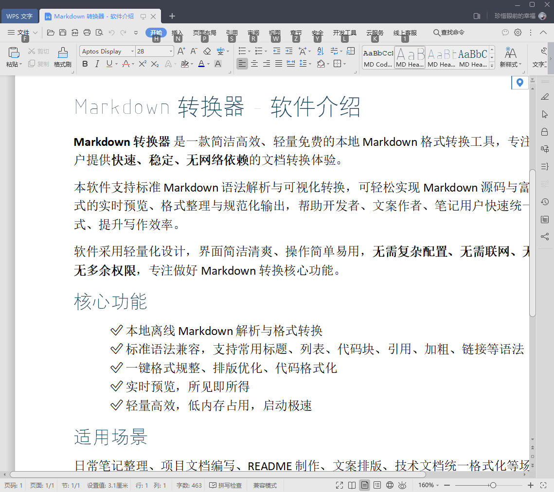Click the clear formatting eraser icon
The width and height of the screenshot is (554, 492).
207,51
